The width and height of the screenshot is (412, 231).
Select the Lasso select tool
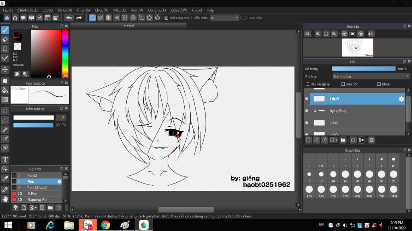(x=5, y=120)
